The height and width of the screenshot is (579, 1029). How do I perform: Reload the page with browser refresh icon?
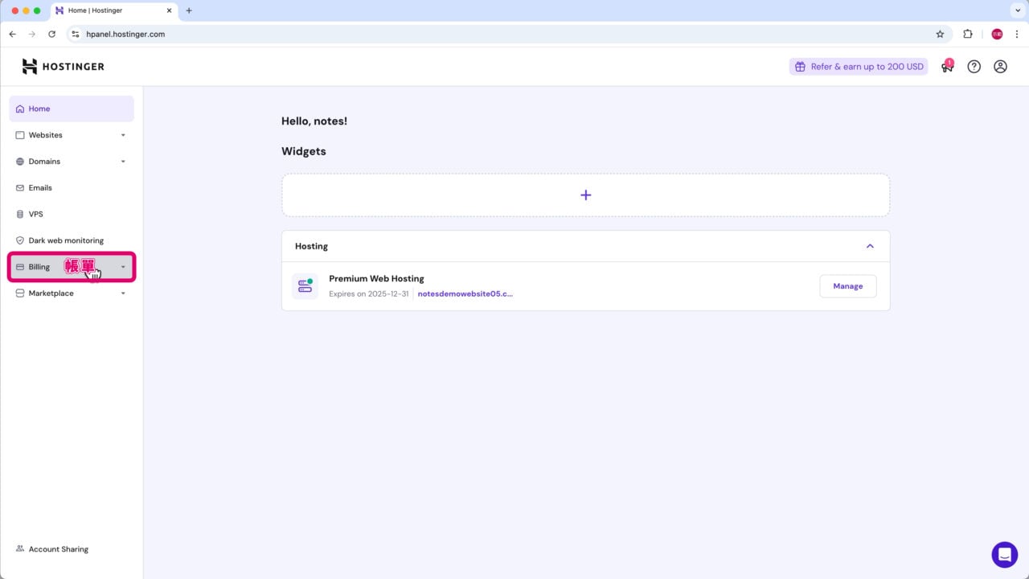[x=52, y=34]
